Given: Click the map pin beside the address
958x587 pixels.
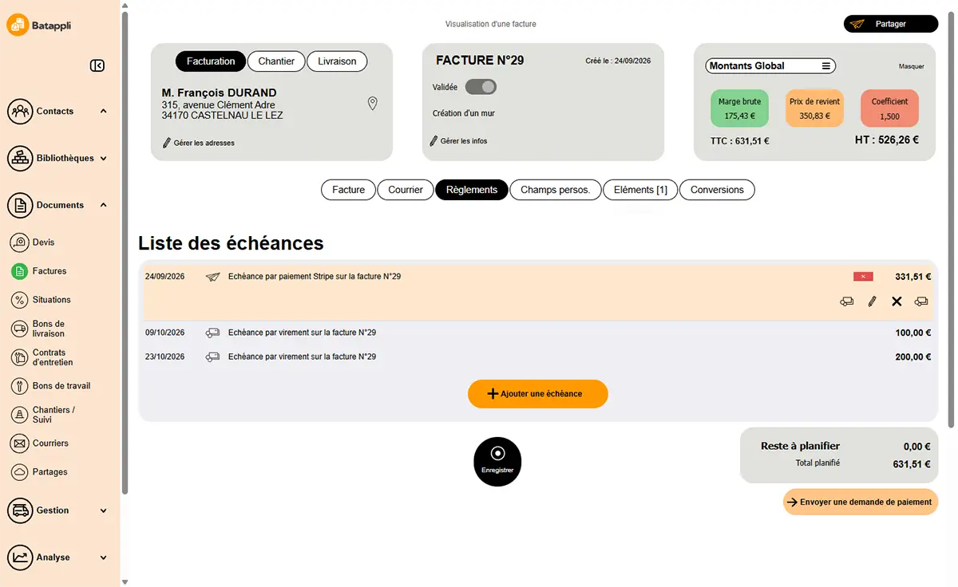Looking at the screenshot, I should tap(372, 104).
